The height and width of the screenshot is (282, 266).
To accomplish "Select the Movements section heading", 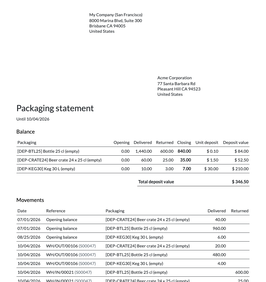I will tap(30, 200).
